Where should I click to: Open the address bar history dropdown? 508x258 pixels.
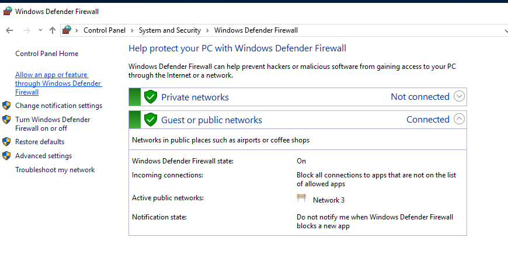pyautogui.click(x=504, y=30)
